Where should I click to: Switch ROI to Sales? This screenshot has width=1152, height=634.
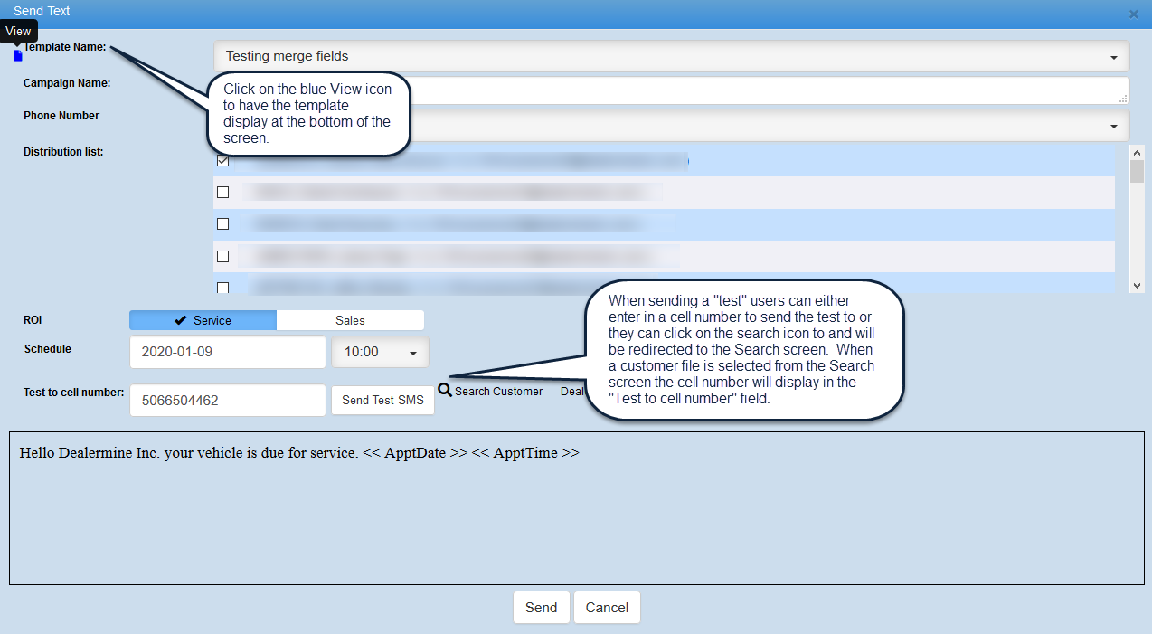click(350, 320)
